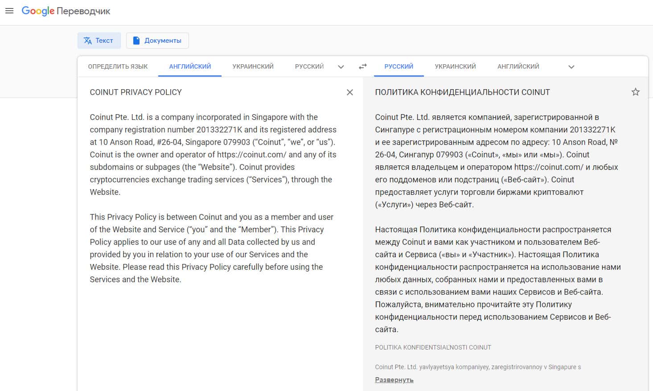Click the transliteration text starting Coinut Pte. Ltd. yavlyayetsya
Viewport: 653px width, 391px height.
478,367
